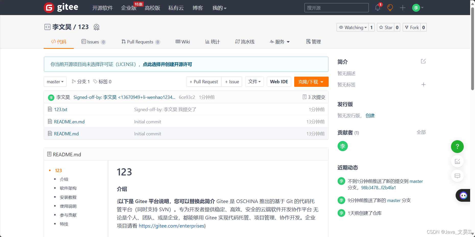View 分支 1 branches
This screenshot has height=237, width=475.
(x=81, y=81)
